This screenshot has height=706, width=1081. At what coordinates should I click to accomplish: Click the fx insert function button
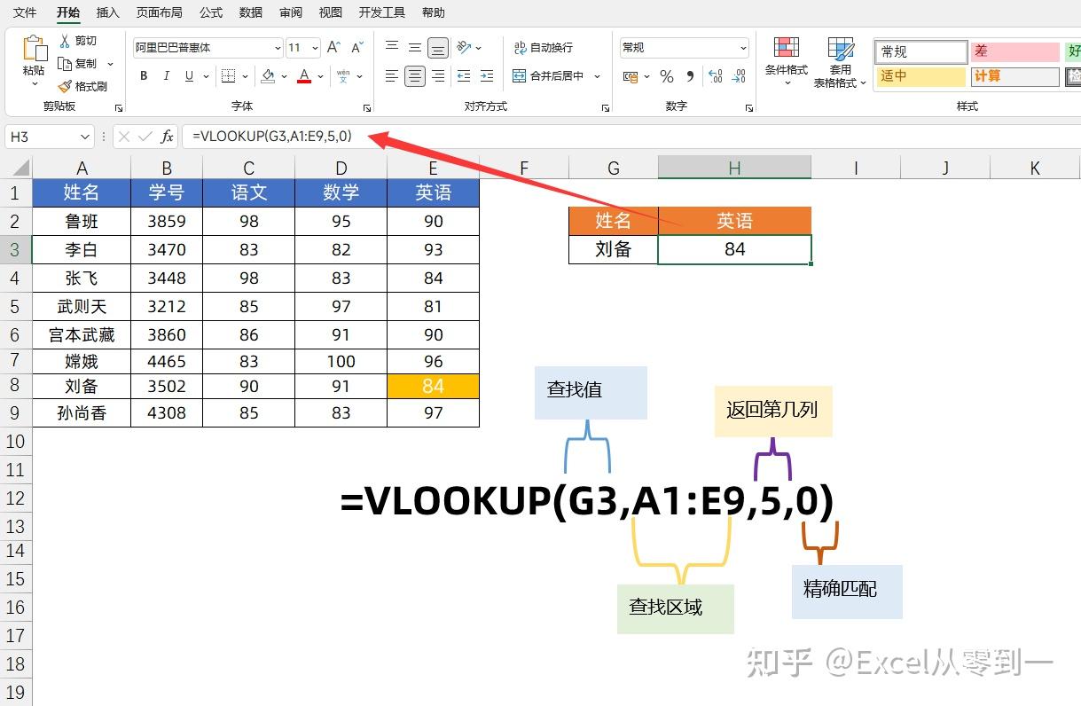168,136
